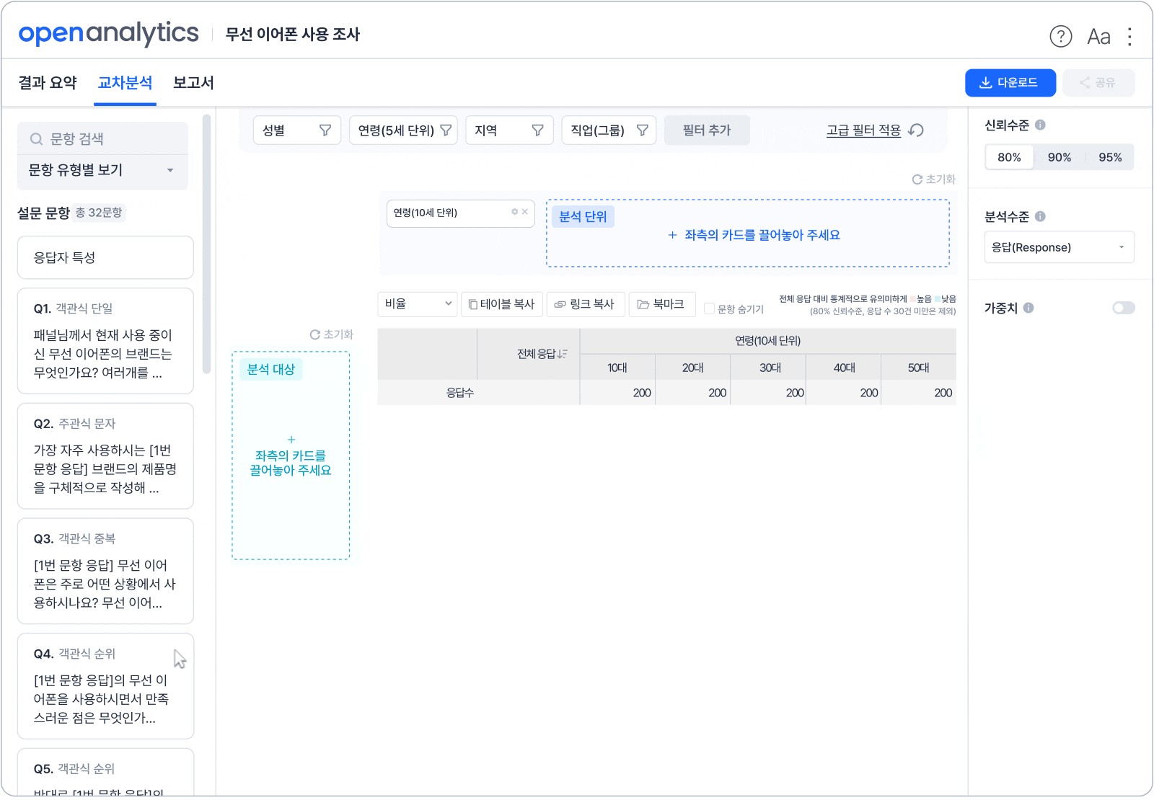Switch to the 교차분석 tab

pyautogui.click(x=125, y=83)
